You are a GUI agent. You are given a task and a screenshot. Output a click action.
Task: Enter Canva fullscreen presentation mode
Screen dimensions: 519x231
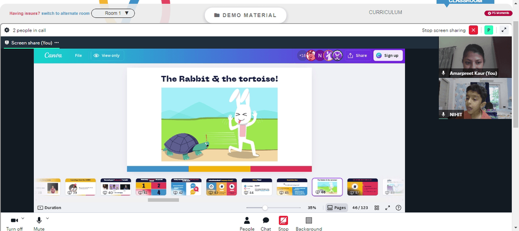[x=388, y=208]
